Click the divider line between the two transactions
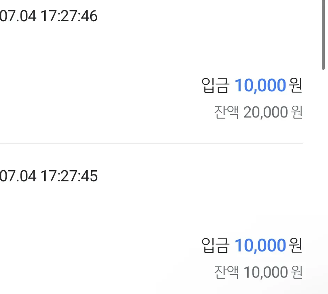 151,143
